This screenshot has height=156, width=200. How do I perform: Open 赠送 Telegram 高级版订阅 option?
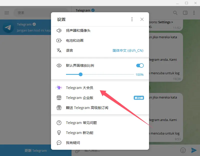pyautogui.click(x=87, y=108)
